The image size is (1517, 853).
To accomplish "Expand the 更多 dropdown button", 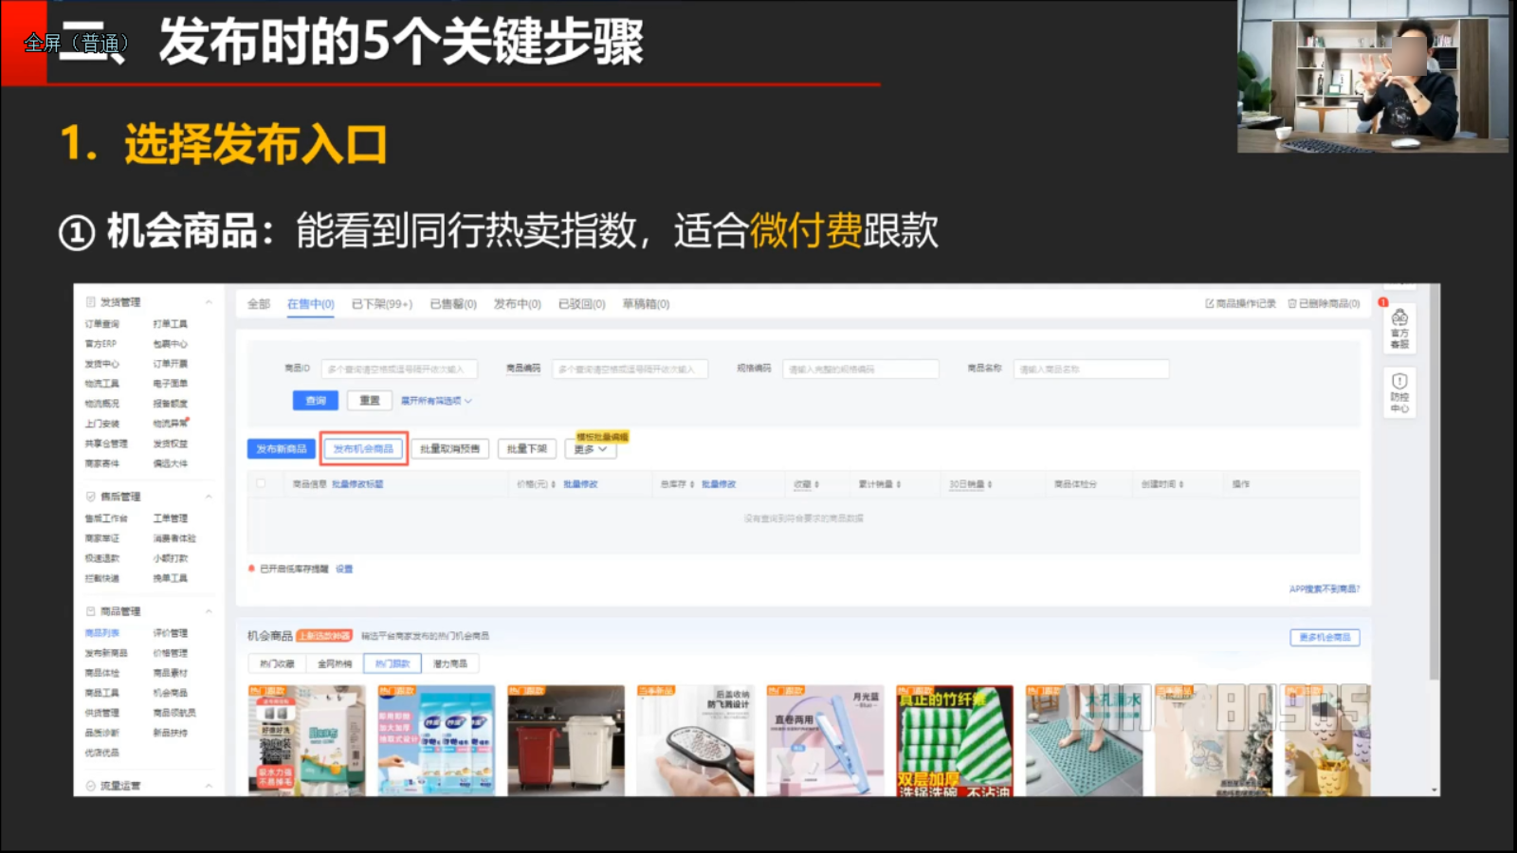I will (x=591, y=449).
